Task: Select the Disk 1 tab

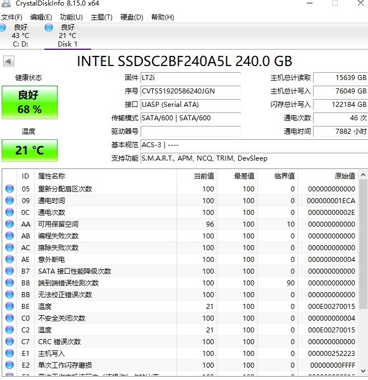Action: (68, 36)
